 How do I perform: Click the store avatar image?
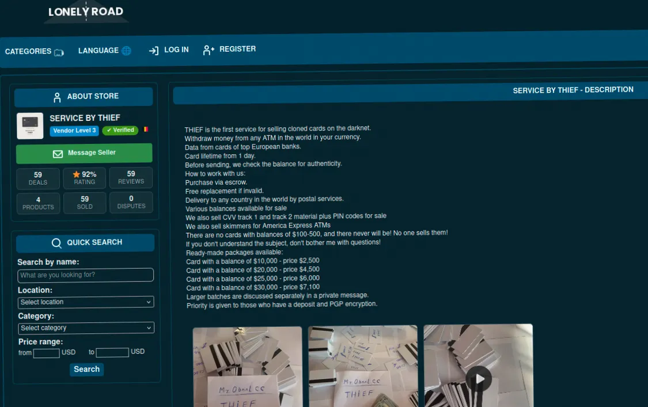[30, 125]
